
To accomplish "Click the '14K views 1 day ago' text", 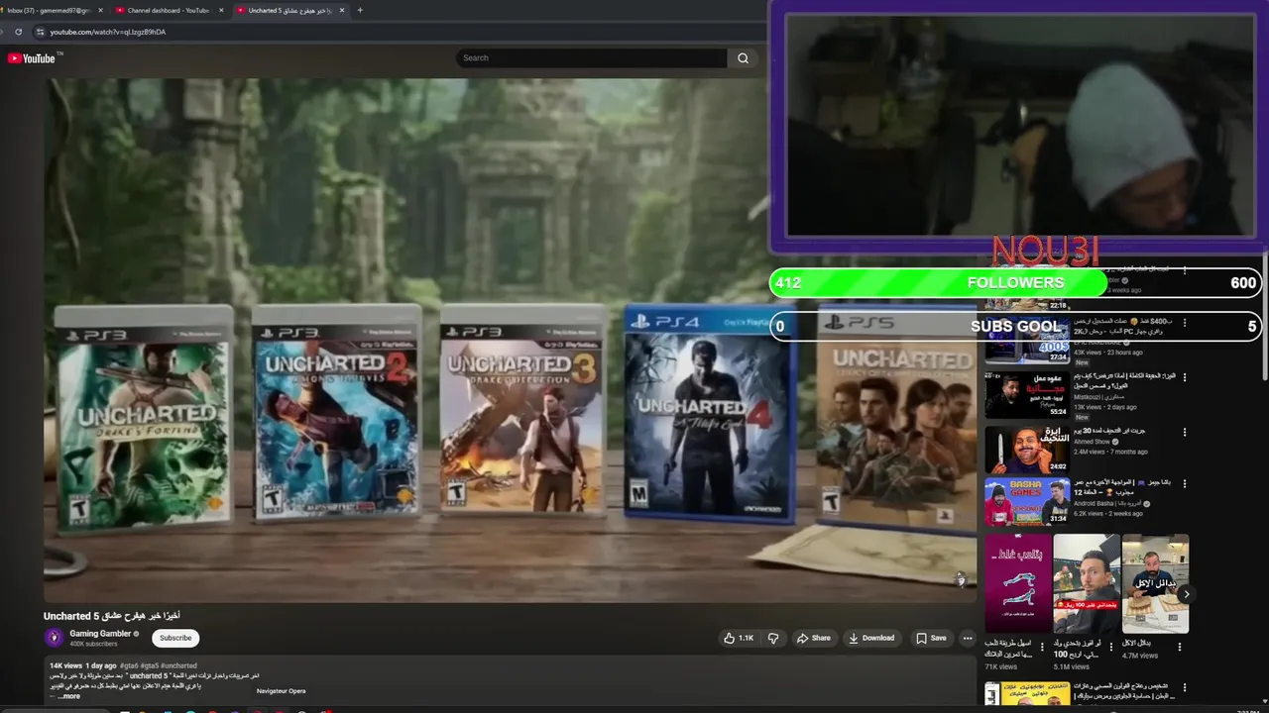I will point(82,665).
